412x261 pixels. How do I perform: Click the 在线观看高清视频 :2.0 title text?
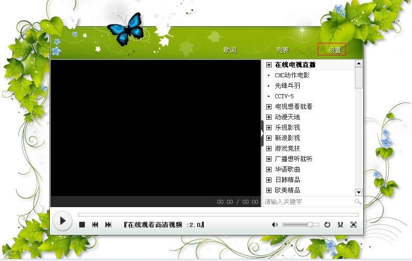[x=164, y=225]
